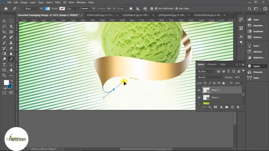269x151 pixels.
Task: Open the File menu
Action: point(9,3)
